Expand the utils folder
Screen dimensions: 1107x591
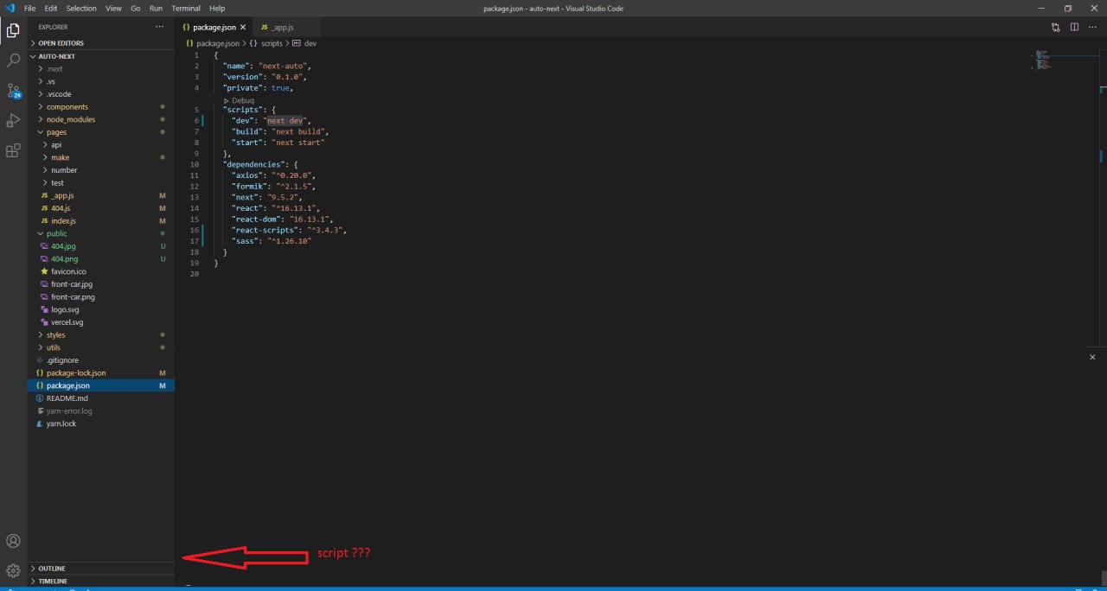(x=101, y=347)
